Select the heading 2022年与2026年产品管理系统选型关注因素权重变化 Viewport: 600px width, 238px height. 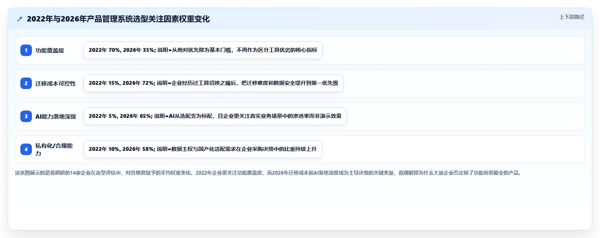[118, 19]
